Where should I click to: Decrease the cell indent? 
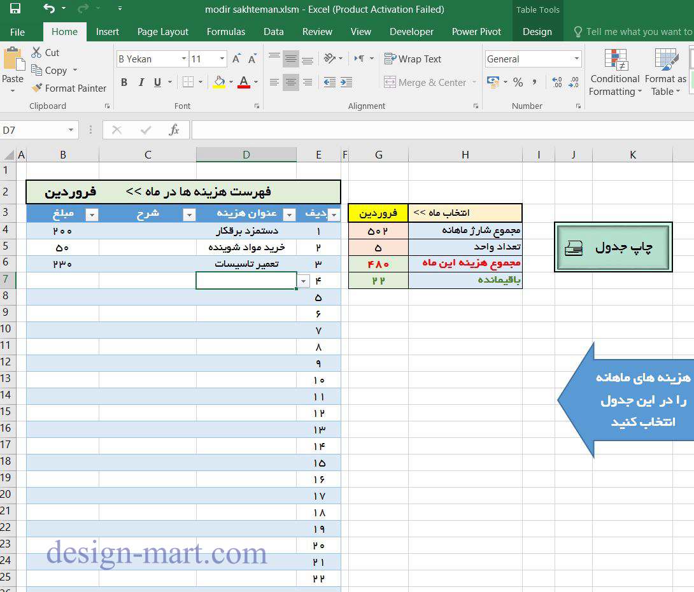coord(330,82)
